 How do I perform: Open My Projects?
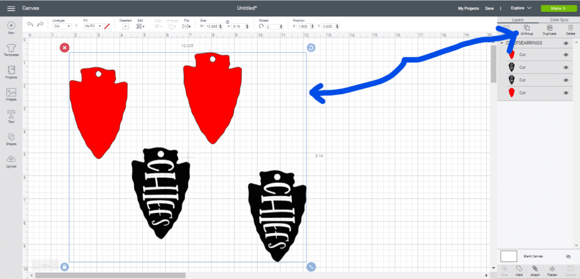468,8
